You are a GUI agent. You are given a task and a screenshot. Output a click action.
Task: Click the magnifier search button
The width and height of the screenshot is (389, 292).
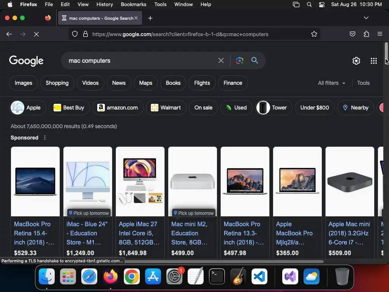point(255,60)
